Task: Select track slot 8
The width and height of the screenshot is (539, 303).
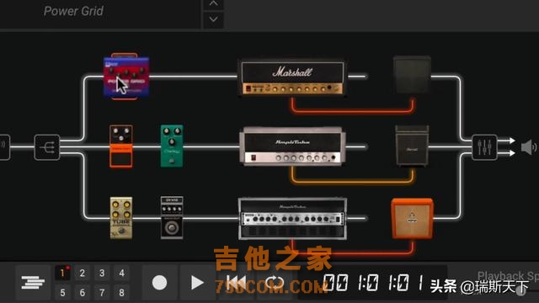Action: point(121,293)
